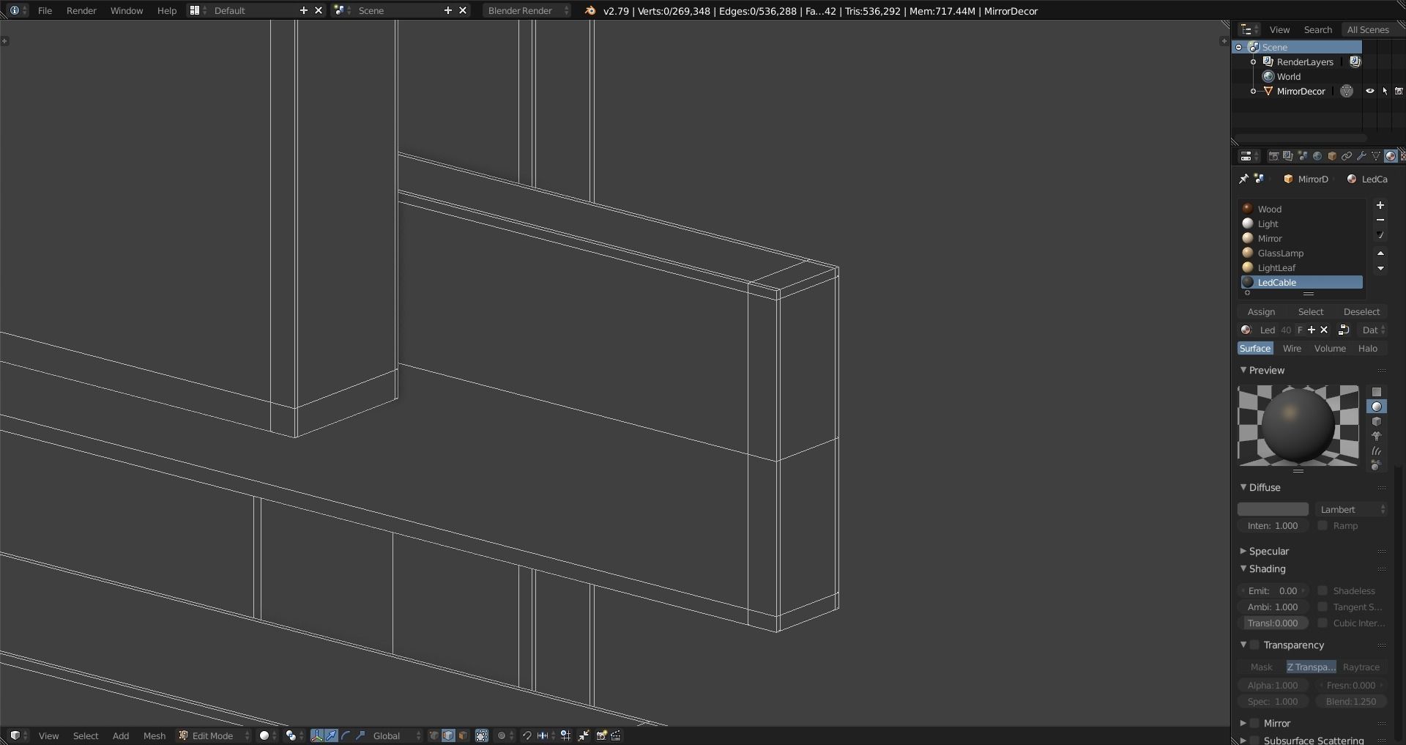Switch preview to flat plane

1377,392
